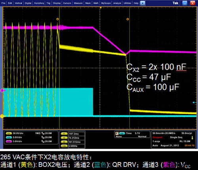Expand the menu bar dropdown arrow button
Screen dimensions: 198x170
click(x=143, y=3)
